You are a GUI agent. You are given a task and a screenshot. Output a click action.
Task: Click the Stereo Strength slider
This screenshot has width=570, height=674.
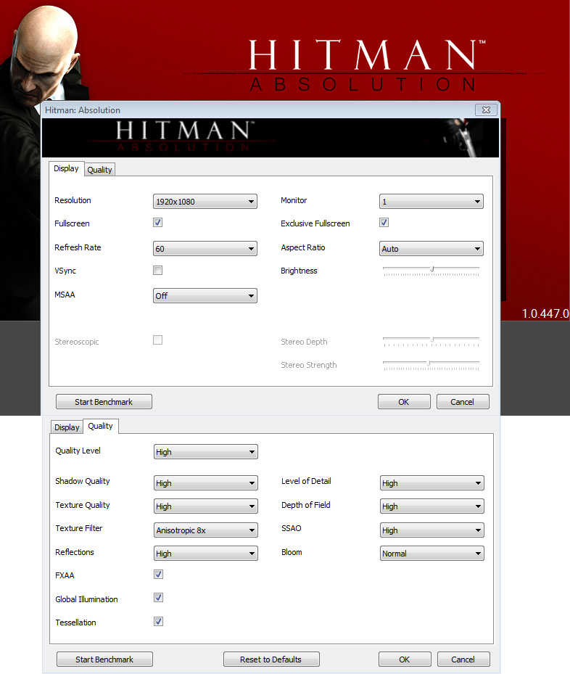click(x=431, y=366)
